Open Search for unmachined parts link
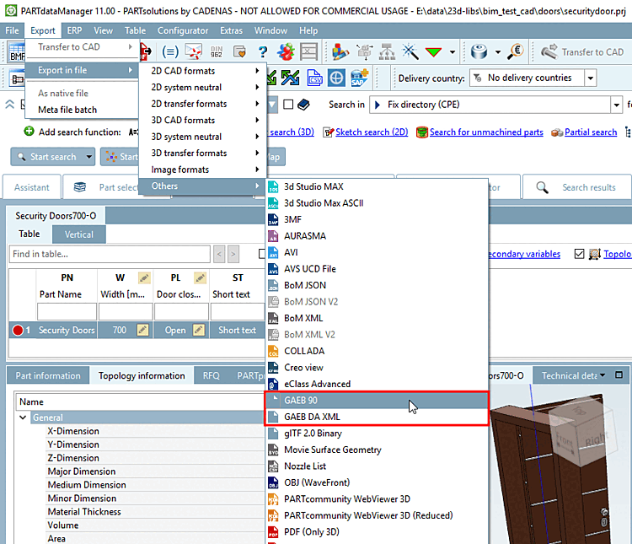632x544 pixels. coord(485,132)
